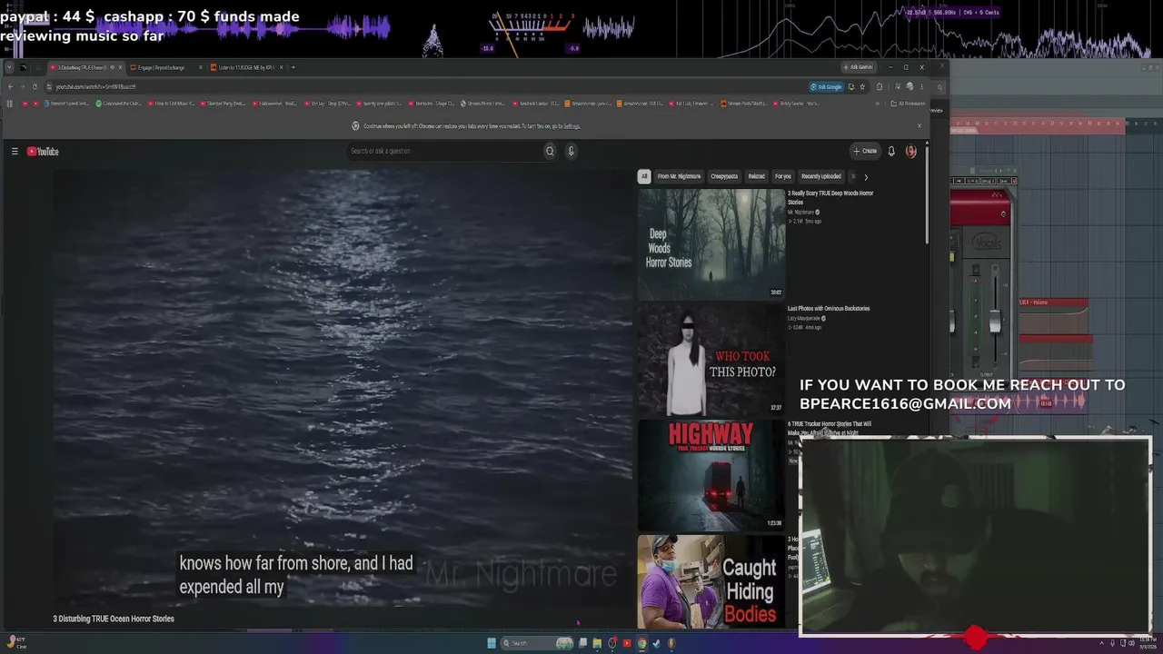
Task: Click the YouTube 'Create' button
Action: pos(865,152)
